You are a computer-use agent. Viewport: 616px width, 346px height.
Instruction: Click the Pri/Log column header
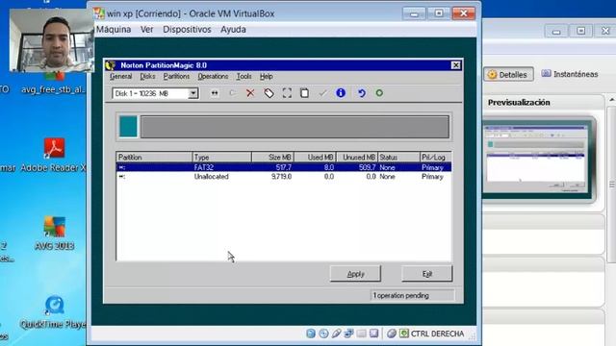click(x=436, y=158)
